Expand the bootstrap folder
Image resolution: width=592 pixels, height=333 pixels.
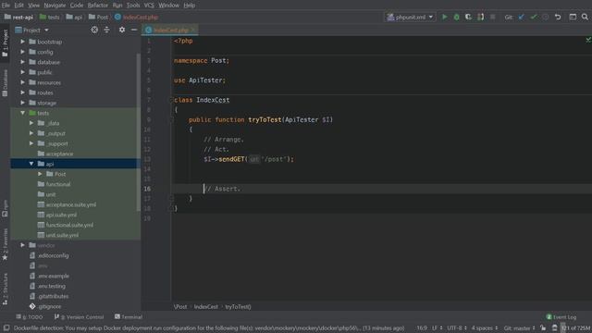point(22,42)
